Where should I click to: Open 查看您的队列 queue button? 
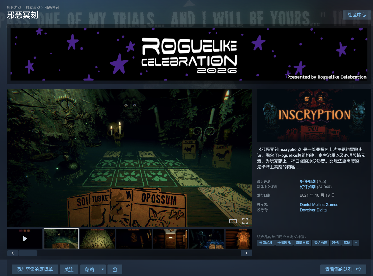[343, 269]
